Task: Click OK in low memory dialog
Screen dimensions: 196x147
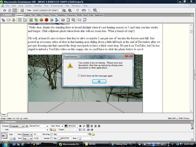Action: 99,81
